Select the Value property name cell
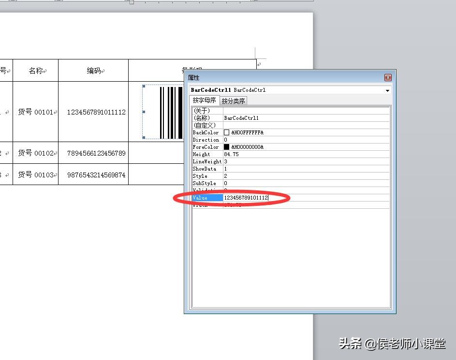The height and width of the screenshot is (360, 456). [x=207, y=198]
